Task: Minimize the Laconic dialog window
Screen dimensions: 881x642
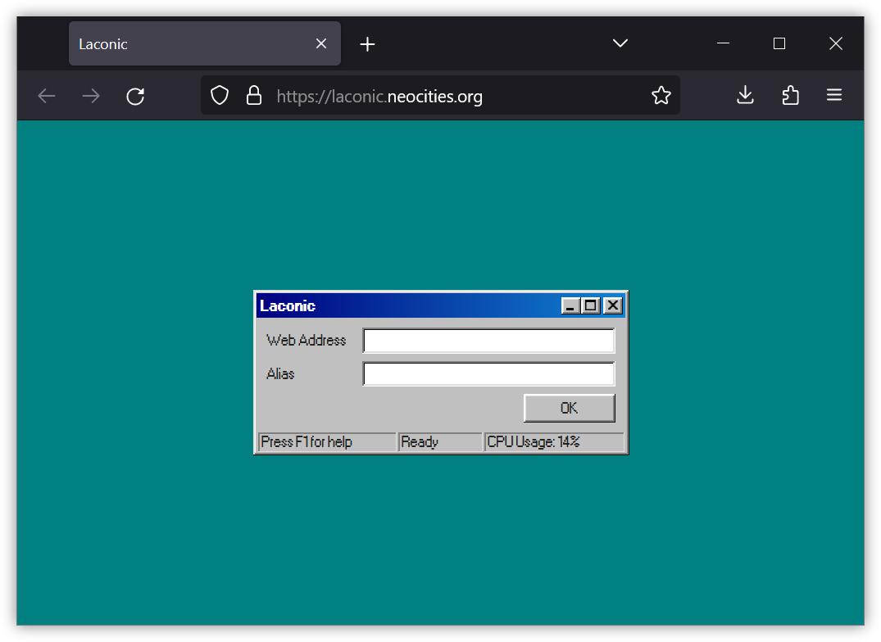Action: [570, 305]
